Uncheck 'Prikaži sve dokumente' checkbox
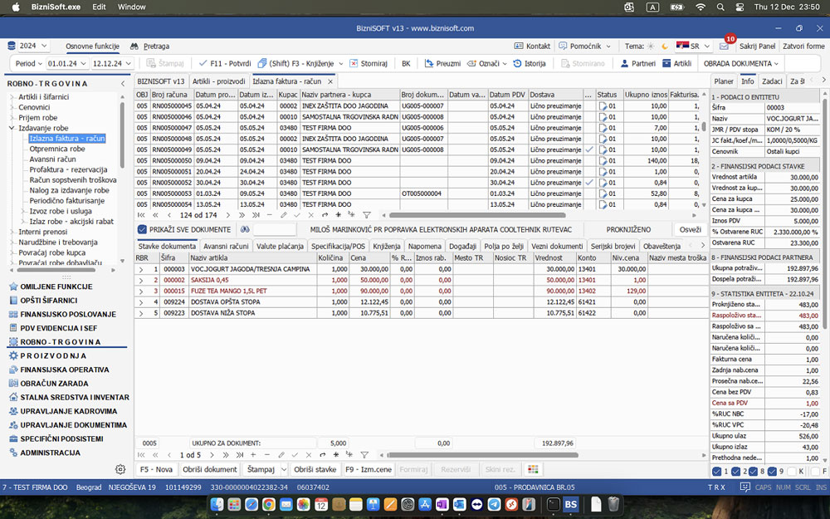The width and height of the screenshot is (830, 519). click(142, 229)
